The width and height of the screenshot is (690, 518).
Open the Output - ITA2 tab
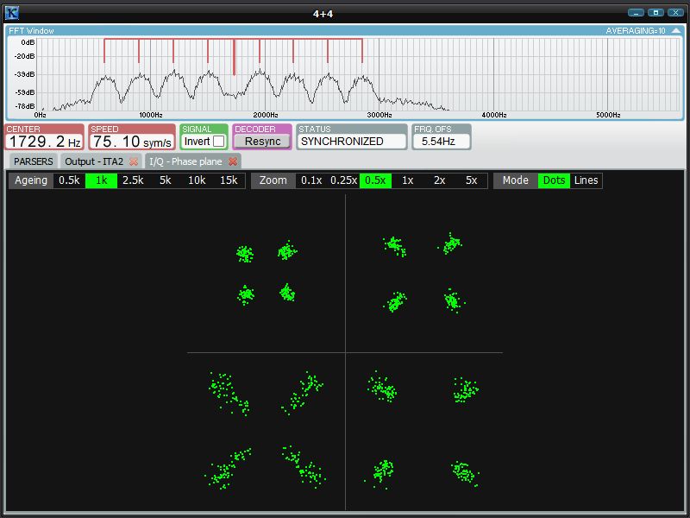tap(93, 161)
